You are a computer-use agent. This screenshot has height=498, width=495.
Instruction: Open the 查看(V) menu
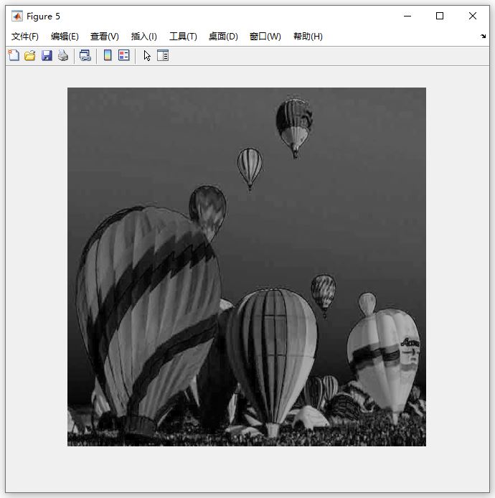[x=105, y=37]
